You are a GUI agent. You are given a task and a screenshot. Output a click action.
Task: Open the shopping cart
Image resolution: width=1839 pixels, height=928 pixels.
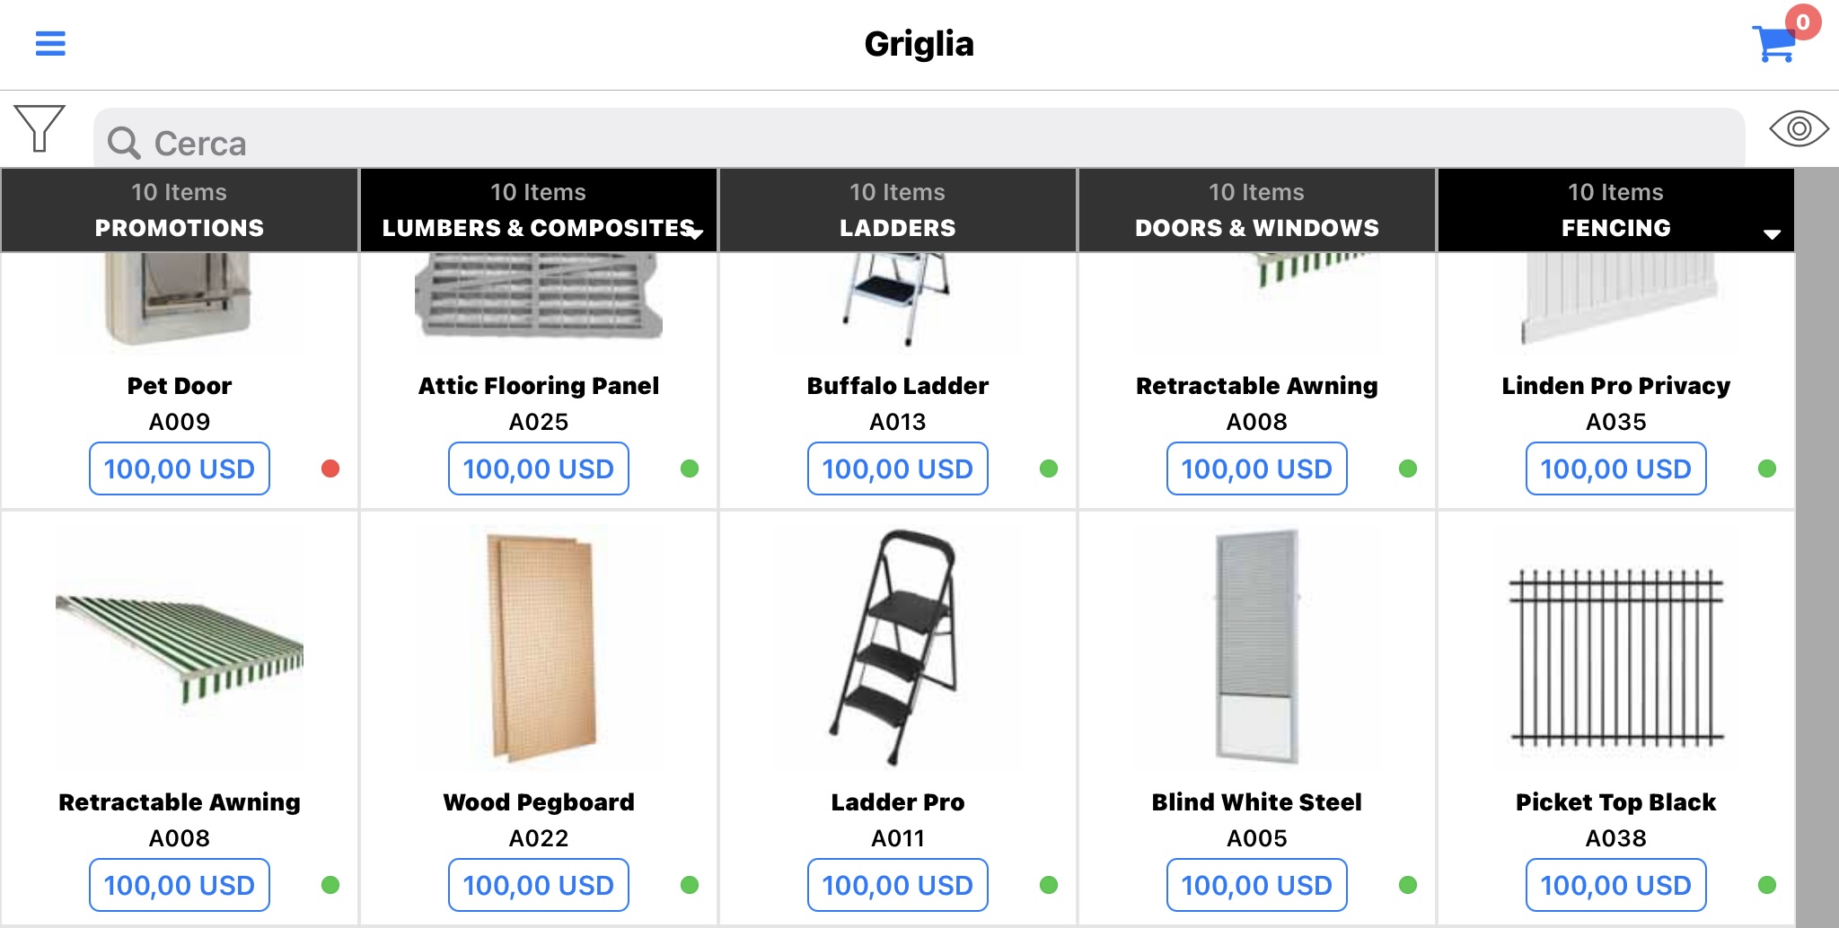(1777, 43)
